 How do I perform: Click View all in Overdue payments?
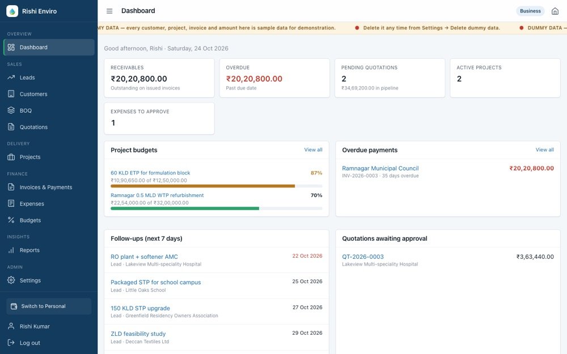[544, 150]
